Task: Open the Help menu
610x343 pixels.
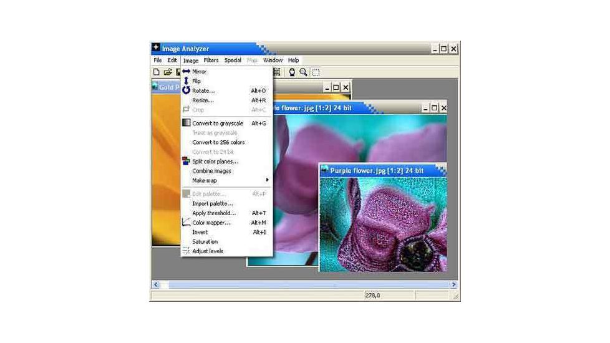Action: pos(293,60)
